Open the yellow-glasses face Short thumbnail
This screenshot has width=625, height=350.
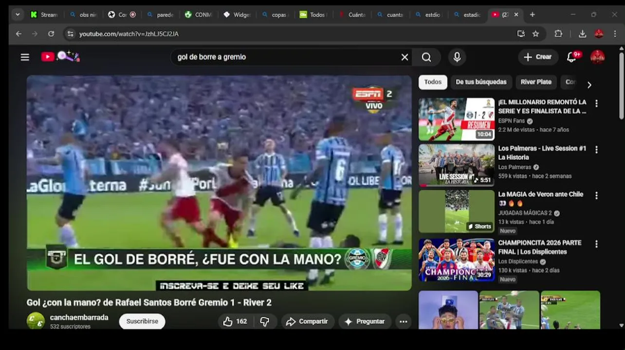click(448, 310)
